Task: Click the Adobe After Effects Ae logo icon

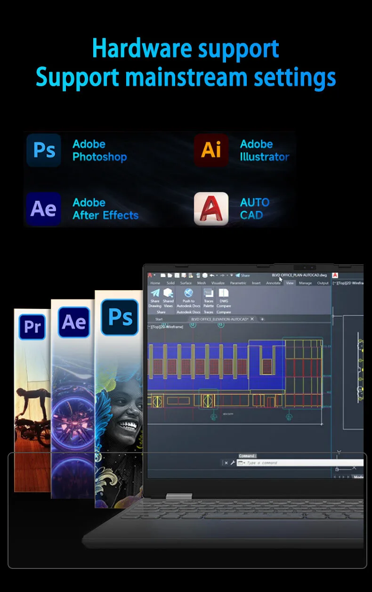Action: (x=44, y=209)
